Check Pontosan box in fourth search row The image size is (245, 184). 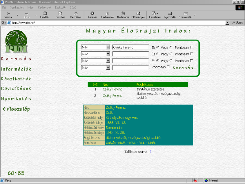coord(168,67)
